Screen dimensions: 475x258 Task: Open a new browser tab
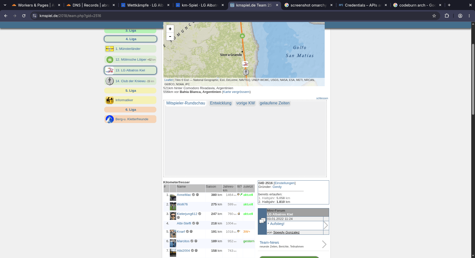pos(449,5)
